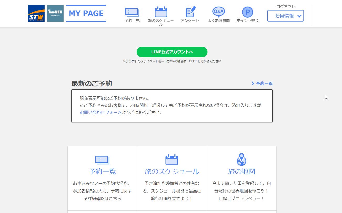Click the 最新のご予約 heading
Image resolution: width=342 pixels, height=213 pixels.
(92, 84)
